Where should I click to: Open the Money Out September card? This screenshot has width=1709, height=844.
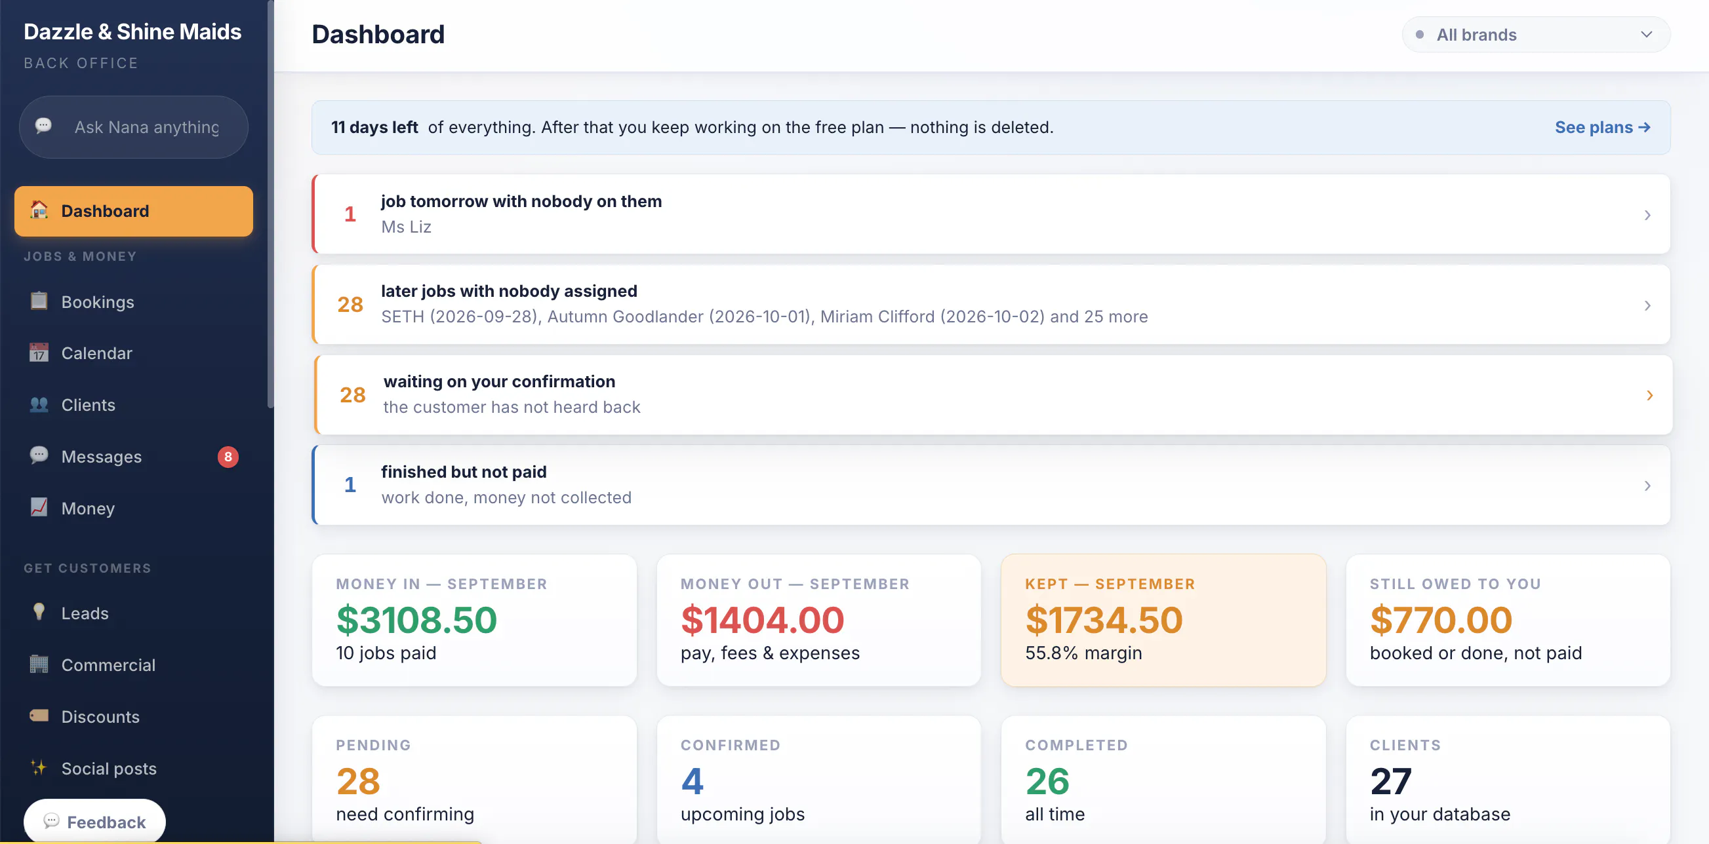[818, 620]
